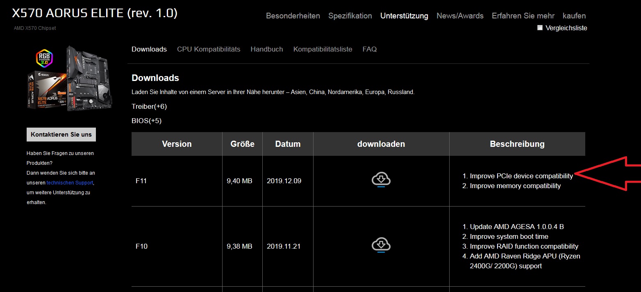Switch to CPU Kompatibilitäts tab
The height and width of the screenshot is (292, 641).
pyautogui.click(x=209, y=49)
